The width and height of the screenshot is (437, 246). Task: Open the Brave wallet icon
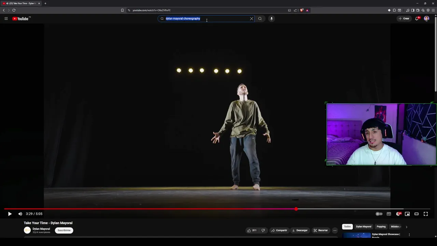(x=418, y=10)
